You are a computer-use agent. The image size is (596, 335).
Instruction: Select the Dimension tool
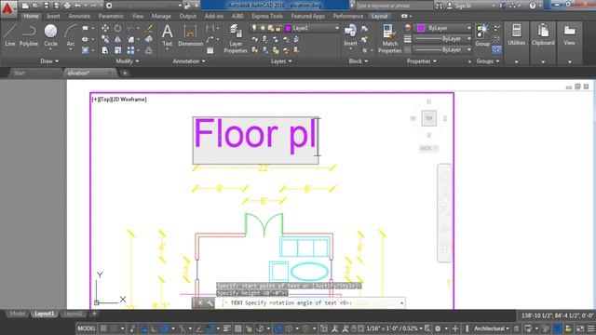coord(190,35)
